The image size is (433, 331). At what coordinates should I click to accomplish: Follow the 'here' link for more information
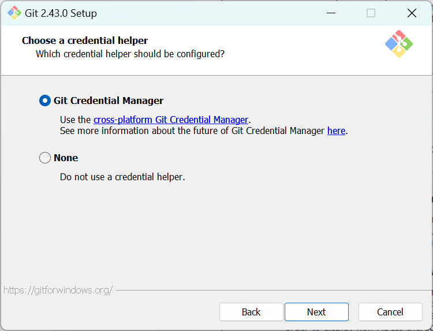click(336, 131)
